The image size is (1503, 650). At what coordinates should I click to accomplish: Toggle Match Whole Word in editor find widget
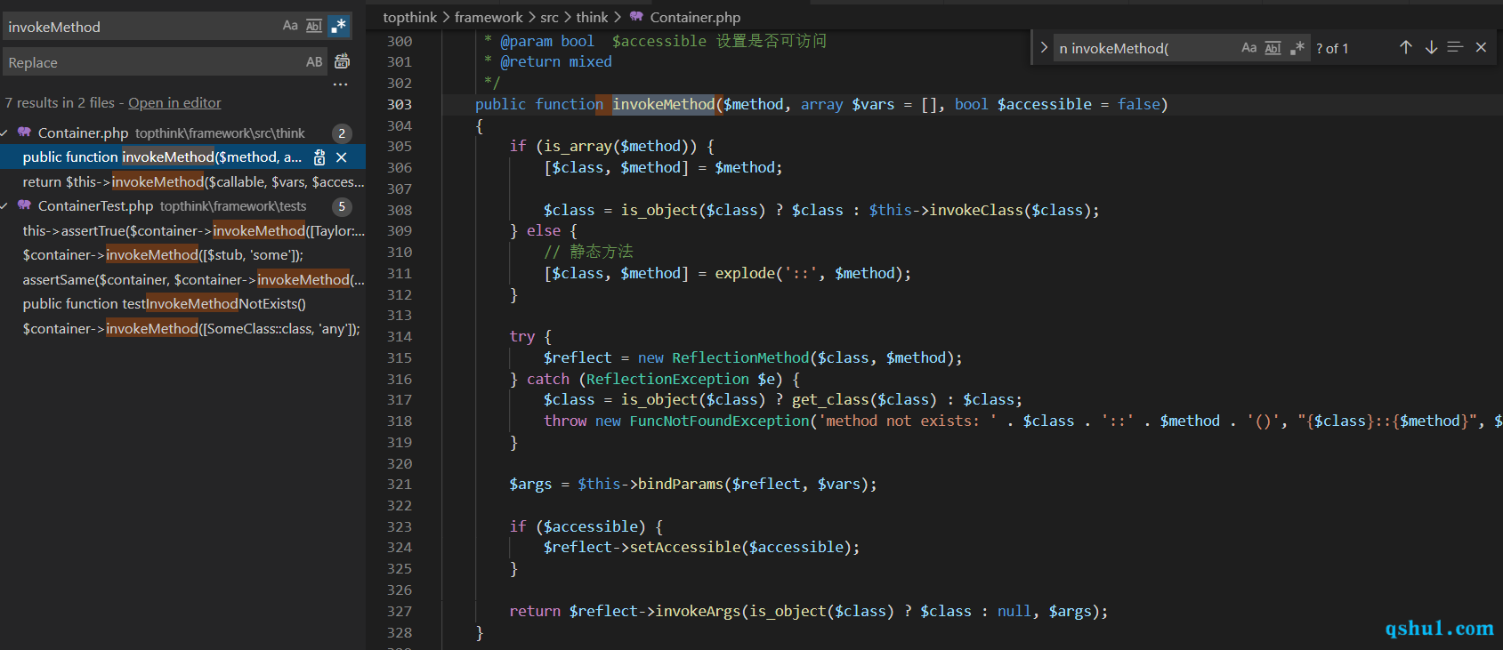[x=1273, y=48]
